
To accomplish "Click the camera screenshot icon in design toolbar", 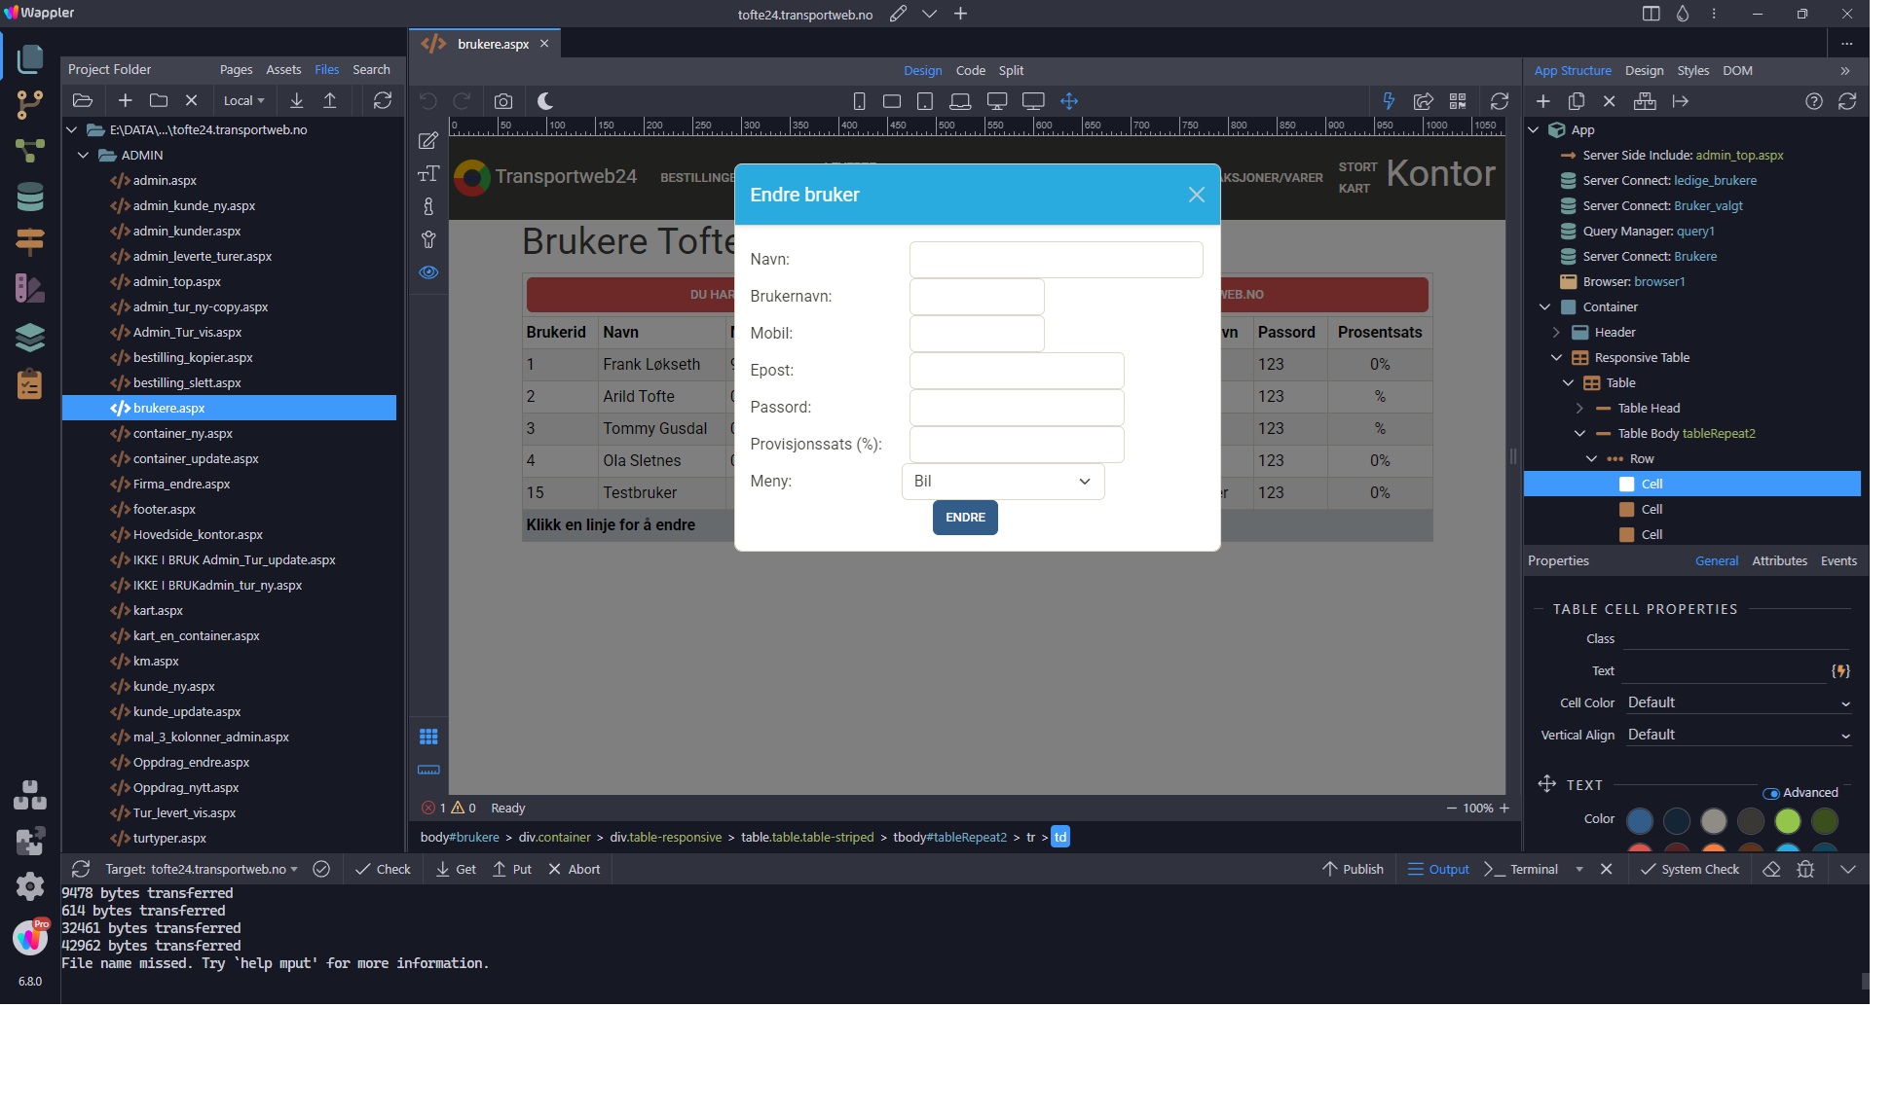I will pos(502,101).
